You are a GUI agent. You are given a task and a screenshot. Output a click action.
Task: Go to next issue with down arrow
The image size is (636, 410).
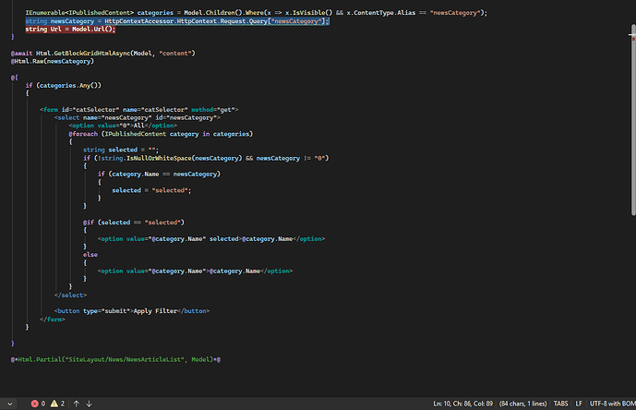[90, 404]
